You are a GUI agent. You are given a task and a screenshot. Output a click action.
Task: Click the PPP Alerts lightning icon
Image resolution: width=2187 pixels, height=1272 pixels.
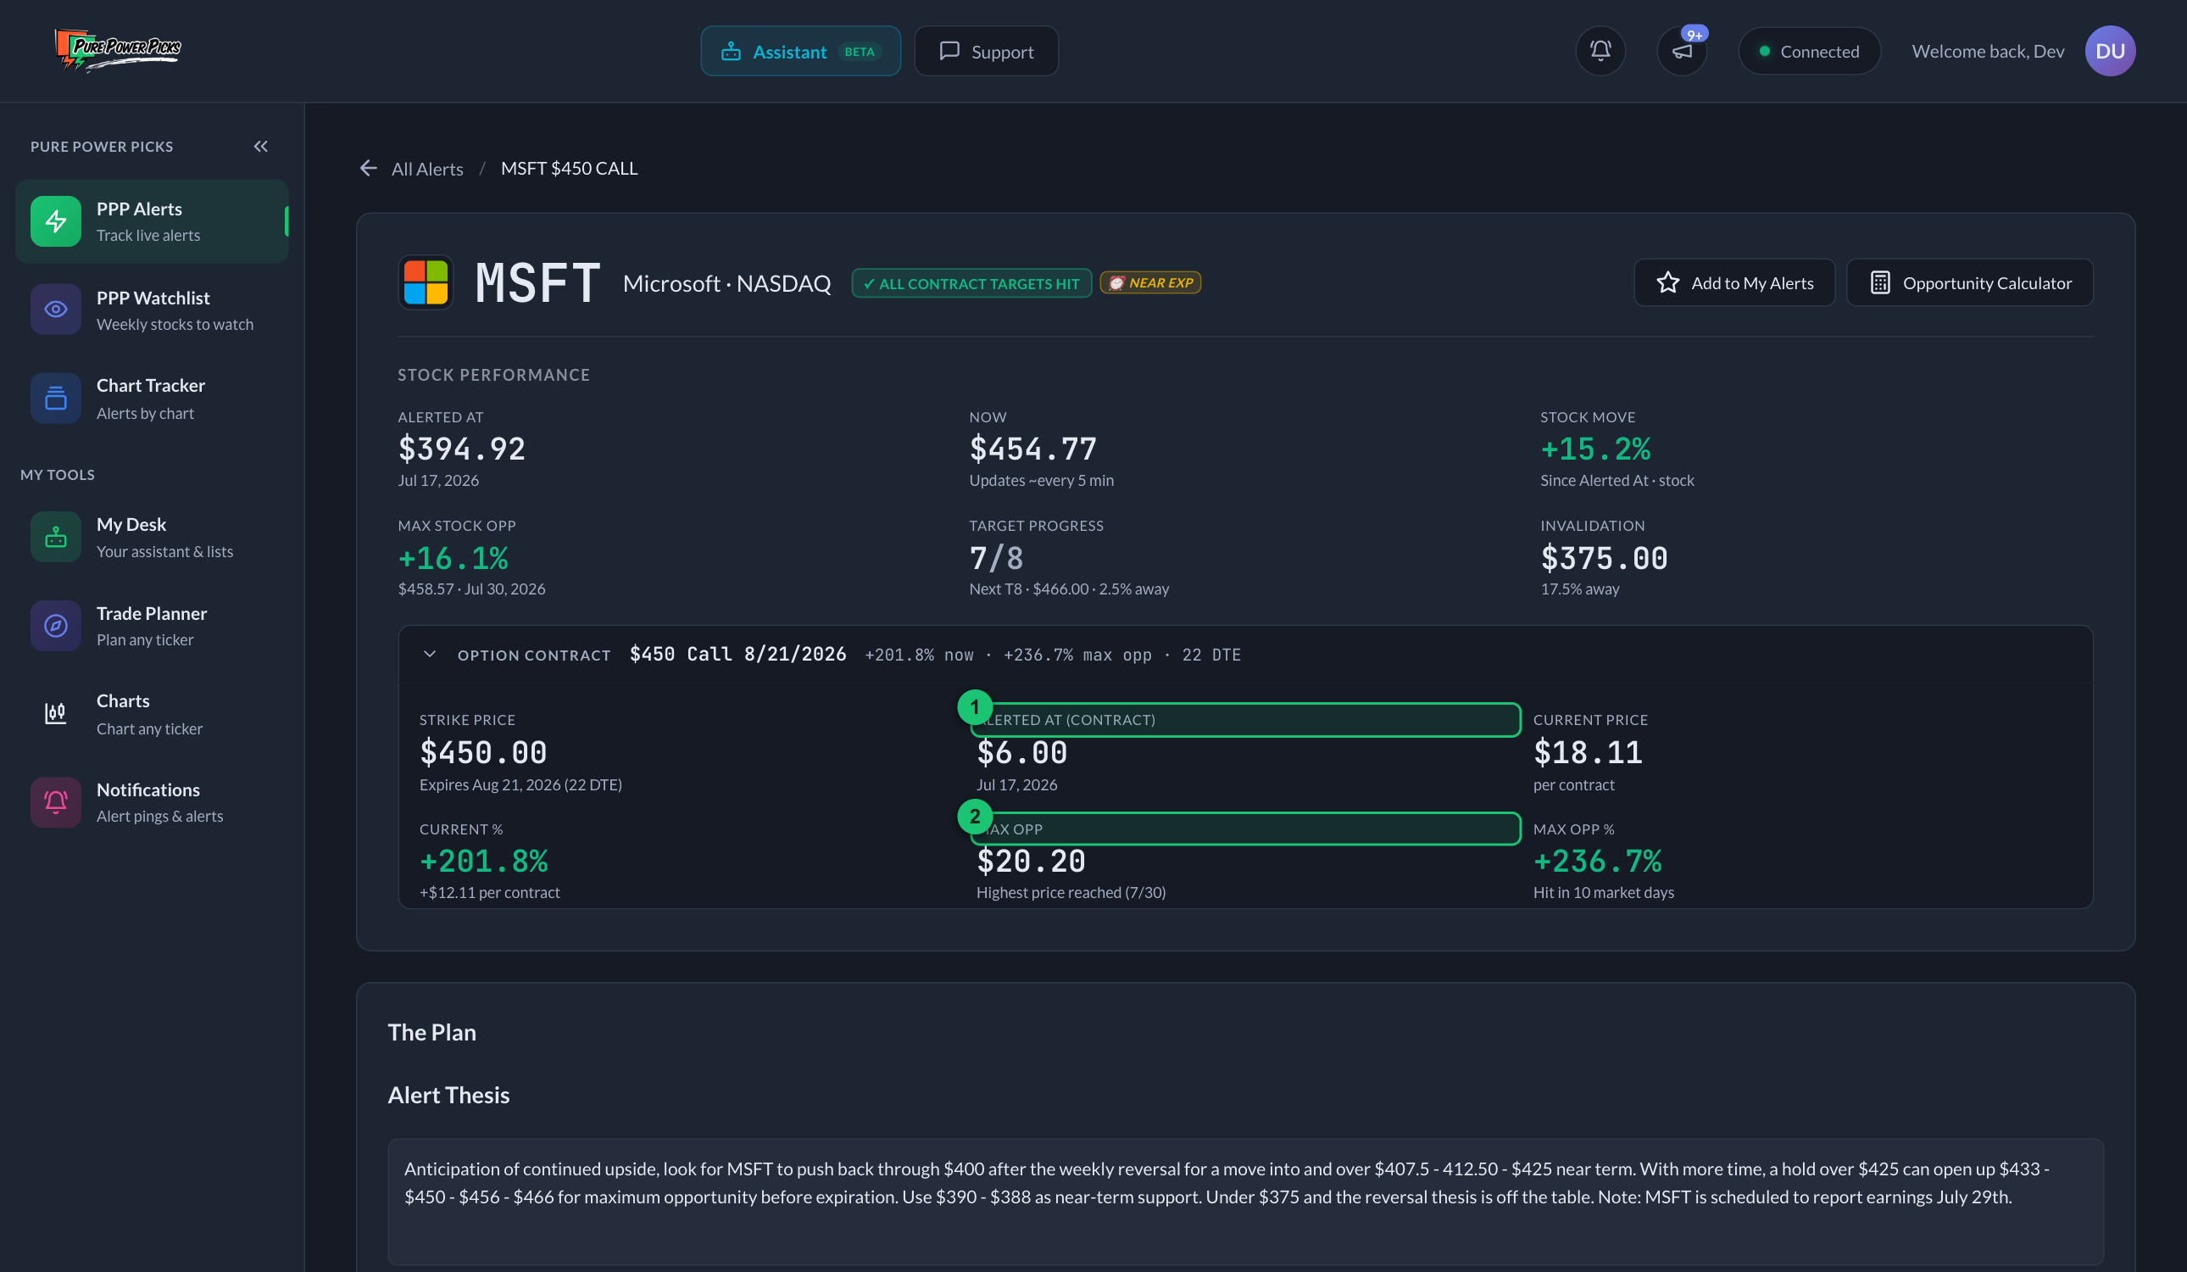click(x=56, y=221)
